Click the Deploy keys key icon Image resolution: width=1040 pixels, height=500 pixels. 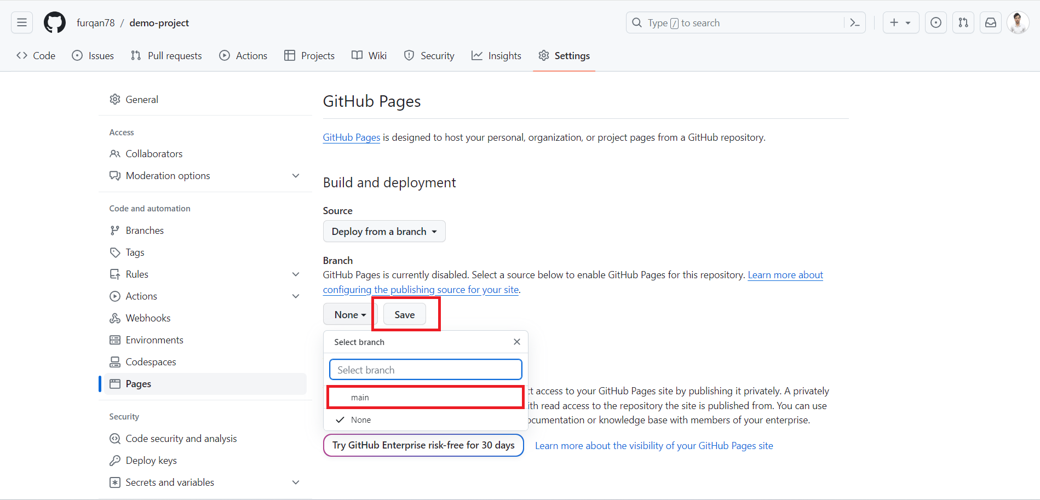[115, 461]
